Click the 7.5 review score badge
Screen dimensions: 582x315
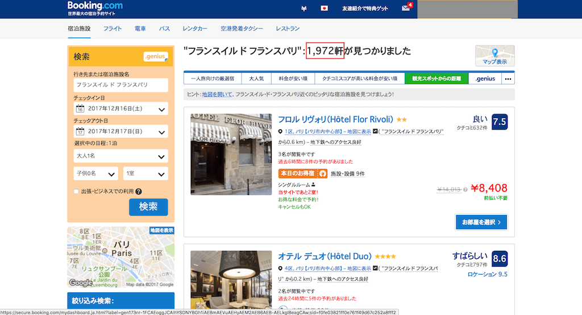499,122
